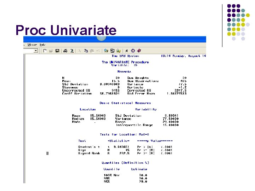Click the 'Quantiles (Definition 5)' heading
Viewport: 255px width, 191px height.
coord(125,163)
